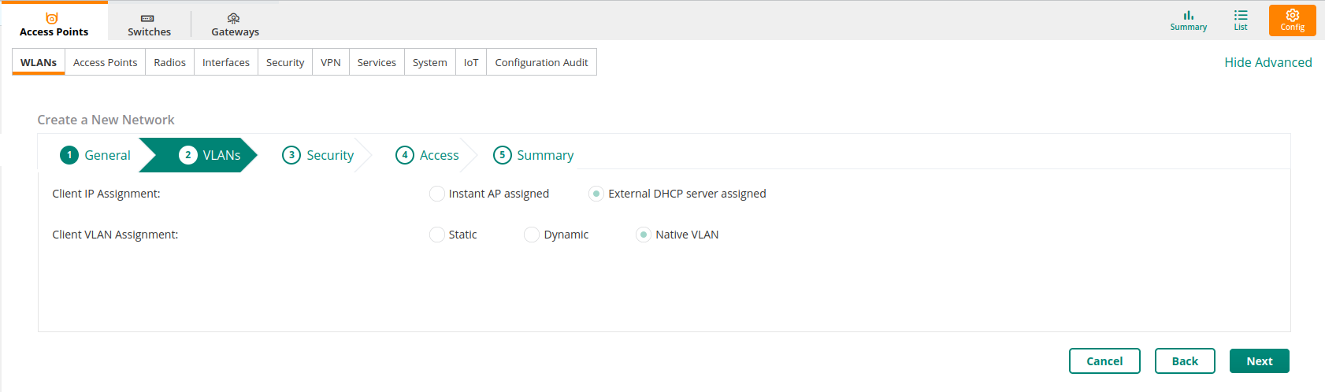Viewport: 1325px width, 392px height.
Task: Open the Access Points device icon
Action: [52, 18]
